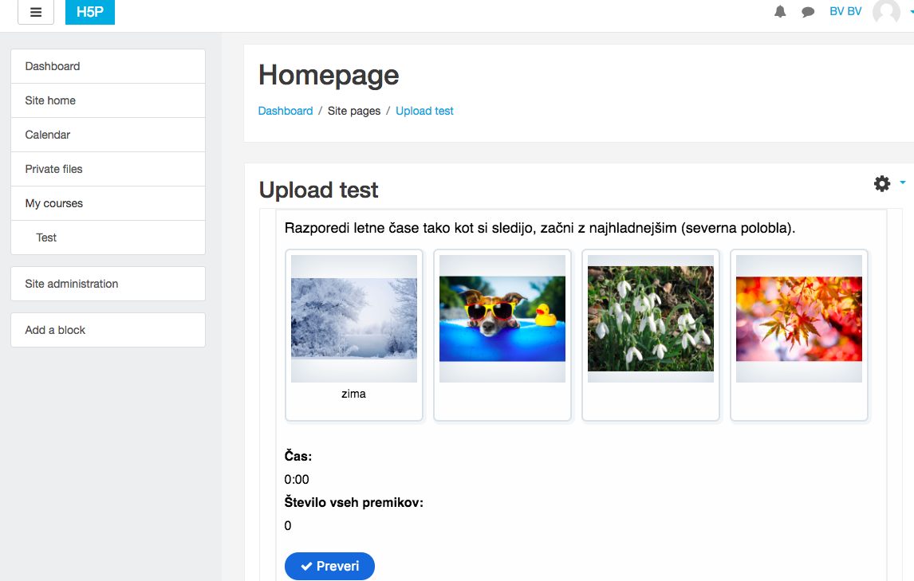Click the H5P site logo
This screenshot has width=914, height=581.
pyautogui.click(x=90, y=12)
